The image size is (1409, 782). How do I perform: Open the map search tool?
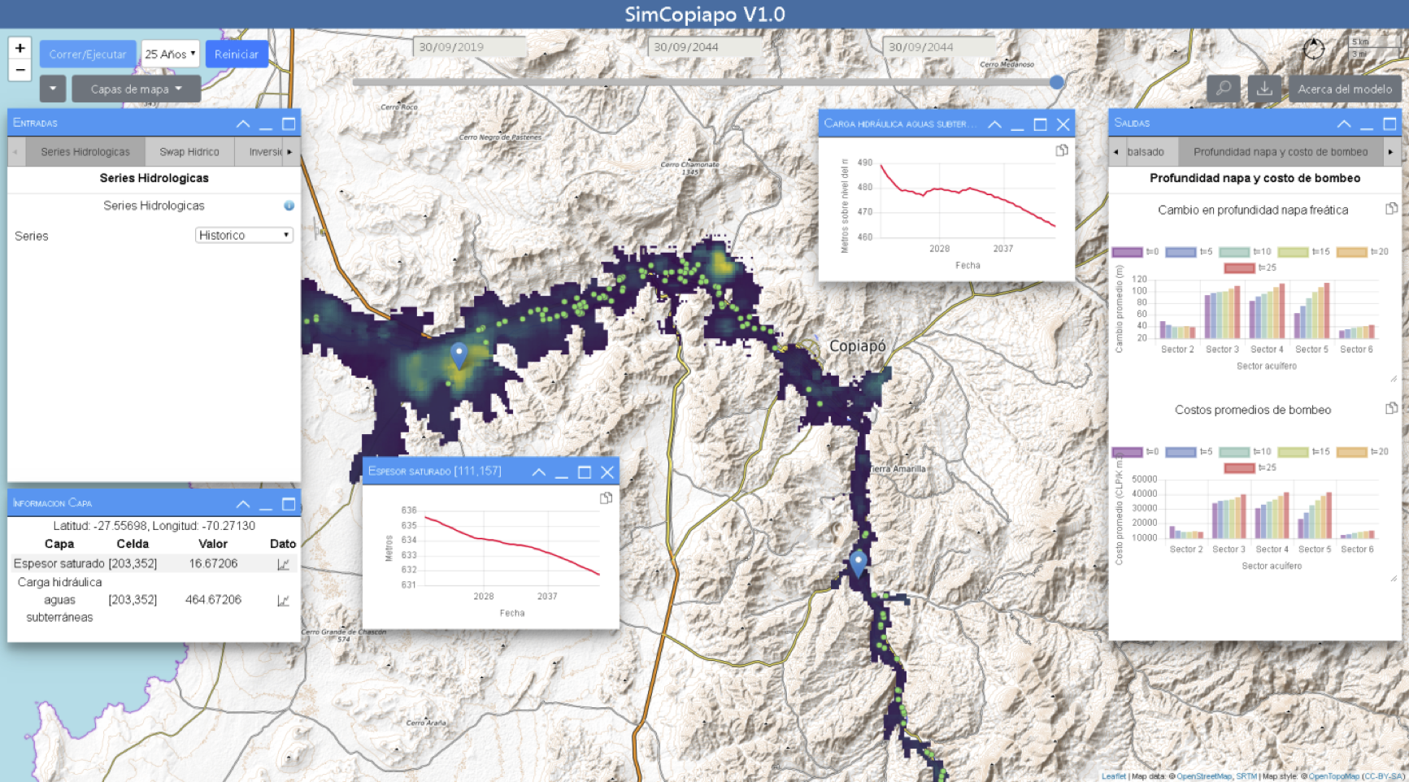click(x=1223, y=89)
